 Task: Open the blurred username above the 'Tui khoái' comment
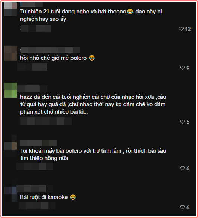click(38, 143)
